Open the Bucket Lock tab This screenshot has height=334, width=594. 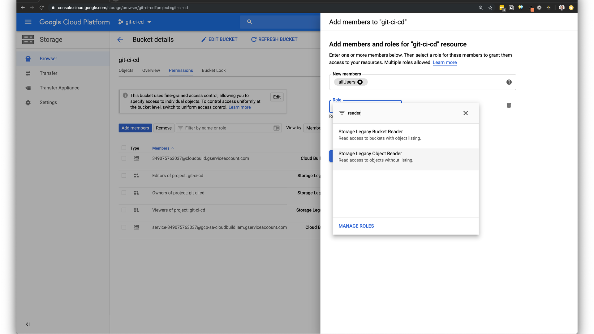(x=213, y=71)
